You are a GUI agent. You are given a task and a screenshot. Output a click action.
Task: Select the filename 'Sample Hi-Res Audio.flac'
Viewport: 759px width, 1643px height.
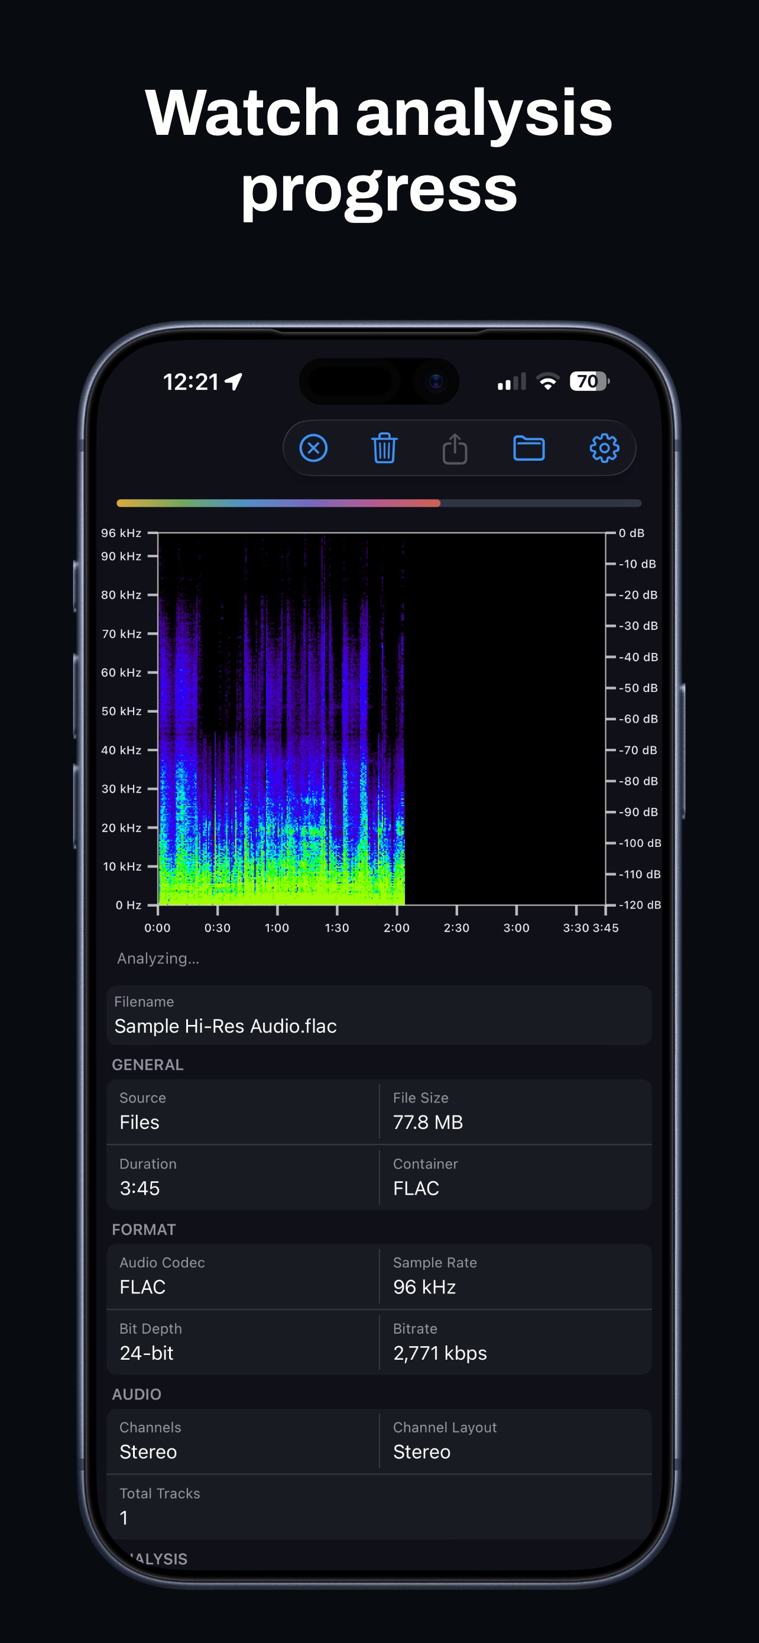tap(226, 1026)
